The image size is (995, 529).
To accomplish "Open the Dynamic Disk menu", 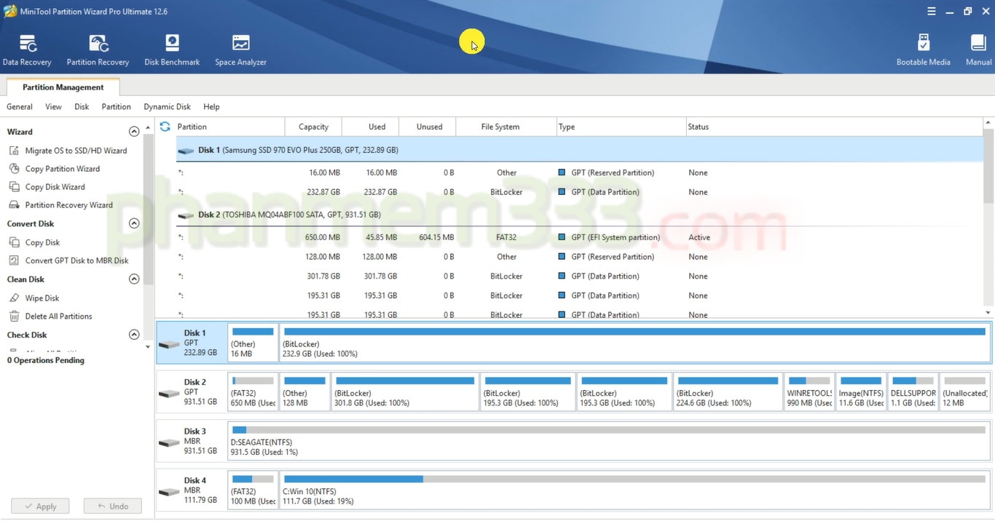I will click(167, 107).
